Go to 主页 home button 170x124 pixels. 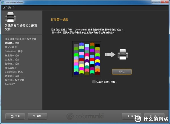click(15, 116)
